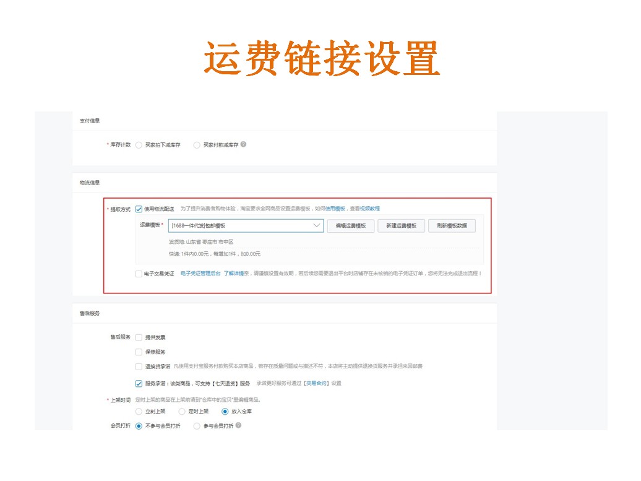Check the 提供发票 option
The height and width of the screenshot is (481, 641).
[139, 337]
